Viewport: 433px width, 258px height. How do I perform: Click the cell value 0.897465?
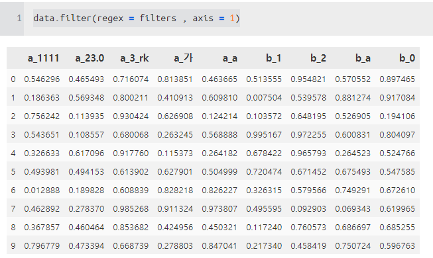(397, 79)
